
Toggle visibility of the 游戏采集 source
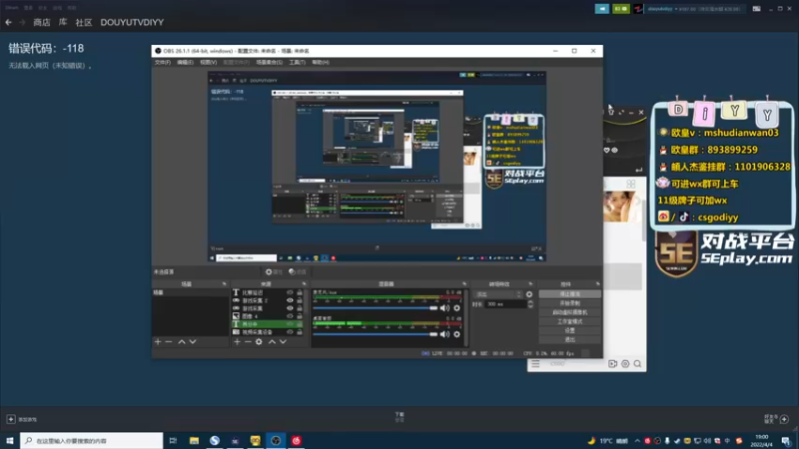(x=290, y=308)
